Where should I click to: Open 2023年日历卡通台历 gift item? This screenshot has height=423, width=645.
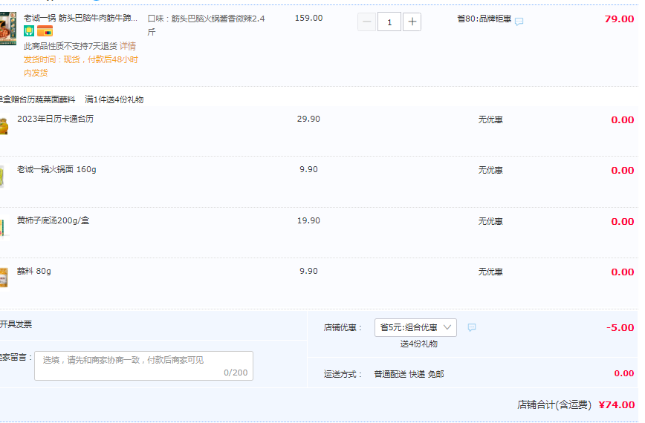[56, 119]
